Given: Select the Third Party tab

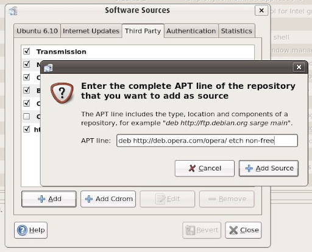Looking at the screenshot, I should 143,31.
